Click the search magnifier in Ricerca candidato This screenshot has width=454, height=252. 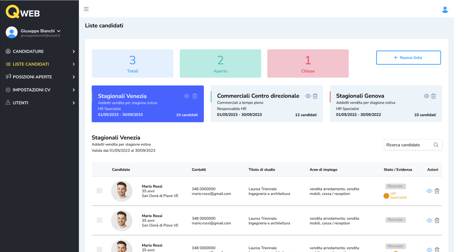(436, 145)
